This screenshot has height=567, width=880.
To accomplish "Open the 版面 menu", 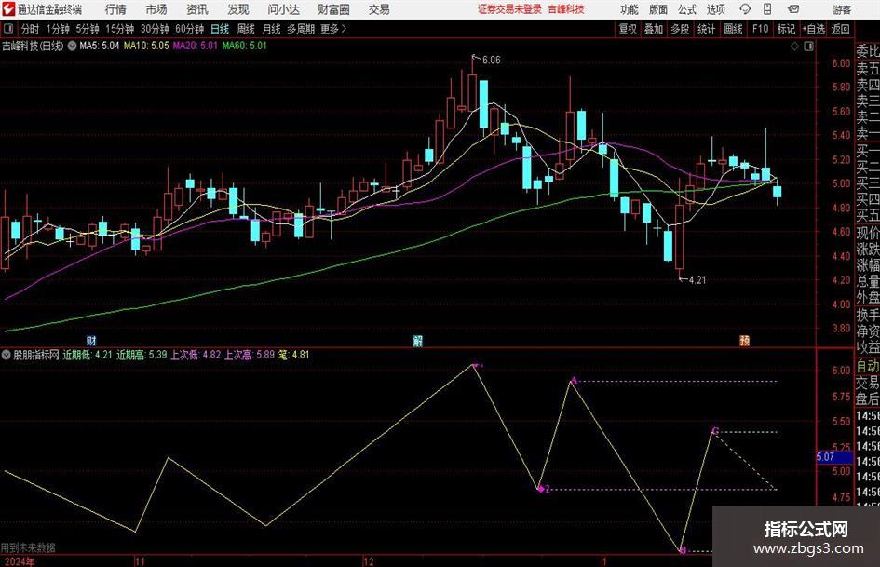I will (x=657, y=9).
